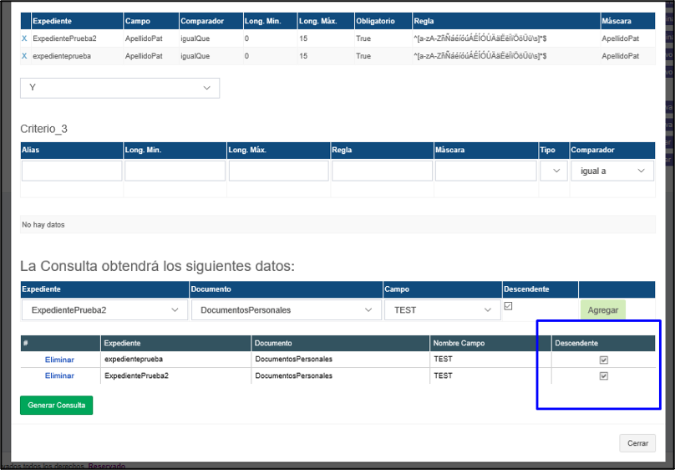Click the Máscara input field in Criterio_3
This screenshot has height=470, width=675.
pos(485,171)
